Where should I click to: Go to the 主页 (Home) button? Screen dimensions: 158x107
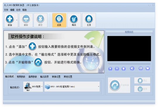click(89, 20)
